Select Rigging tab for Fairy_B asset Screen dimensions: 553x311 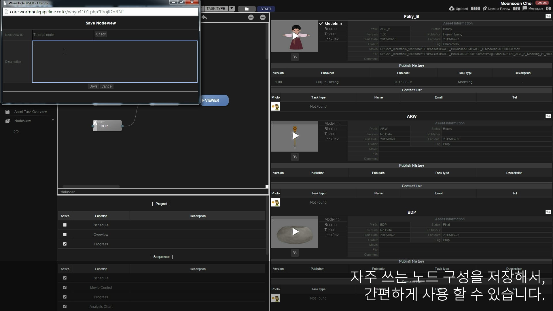pyautogui.click(x=330, y=29)
